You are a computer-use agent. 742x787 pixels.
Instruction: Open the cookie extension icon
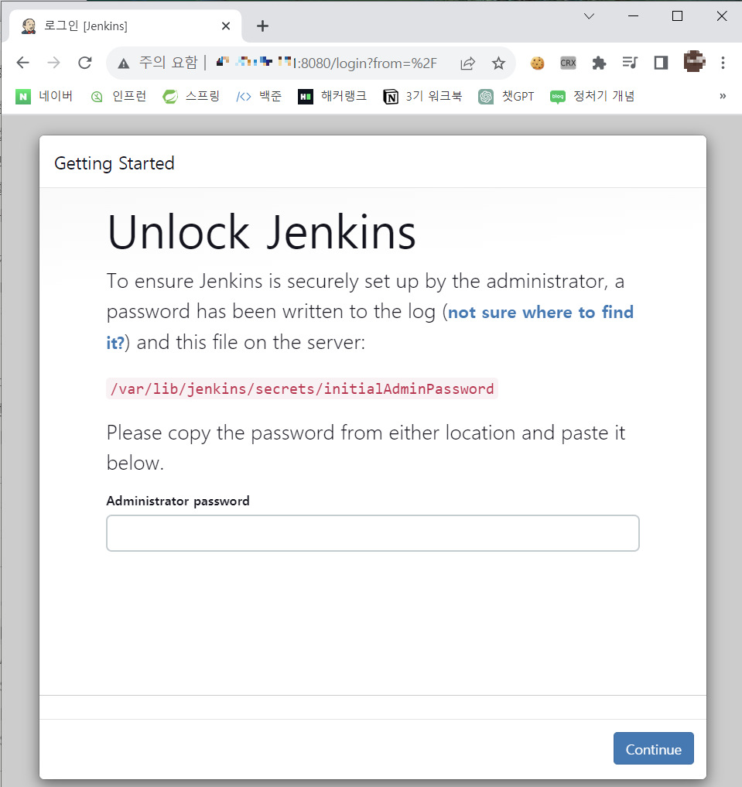click(x=537, y=63)
